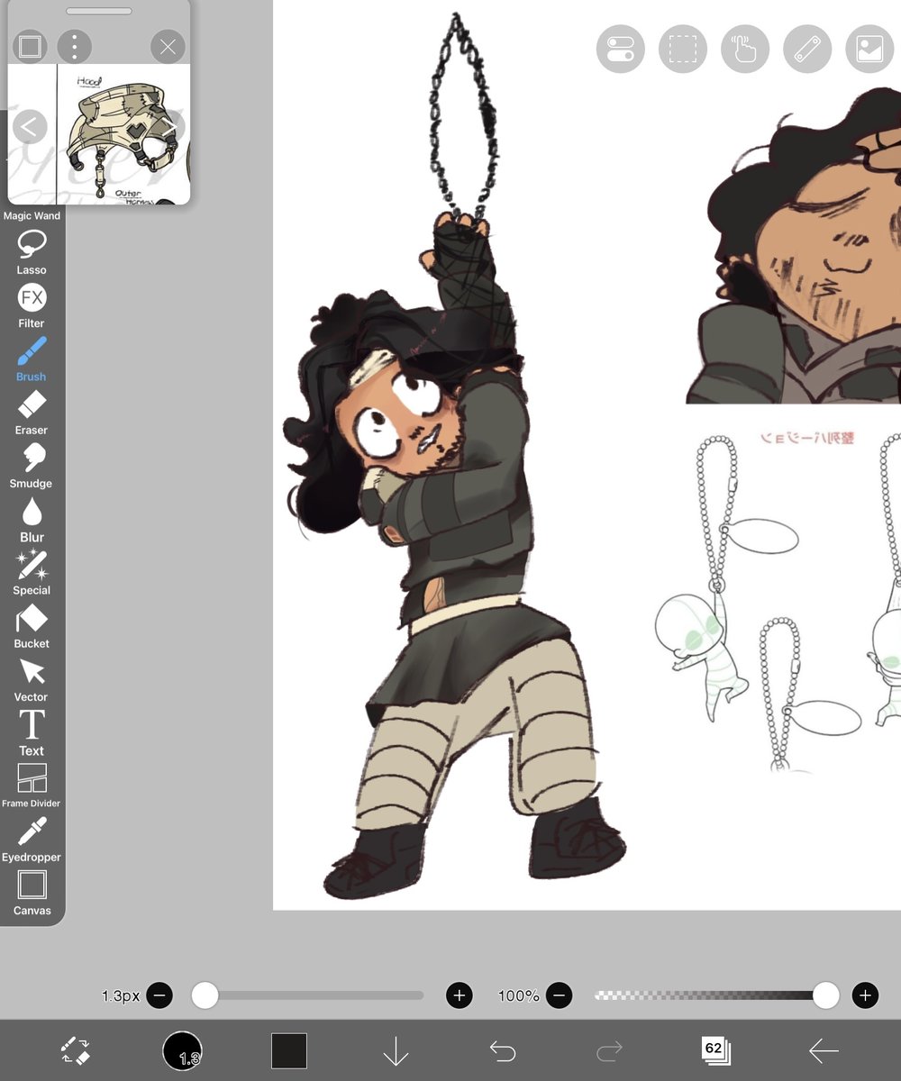This screenshot has height=1081, width=901.
Task: Open the black color swatch
Action: tap(289, 1050)
